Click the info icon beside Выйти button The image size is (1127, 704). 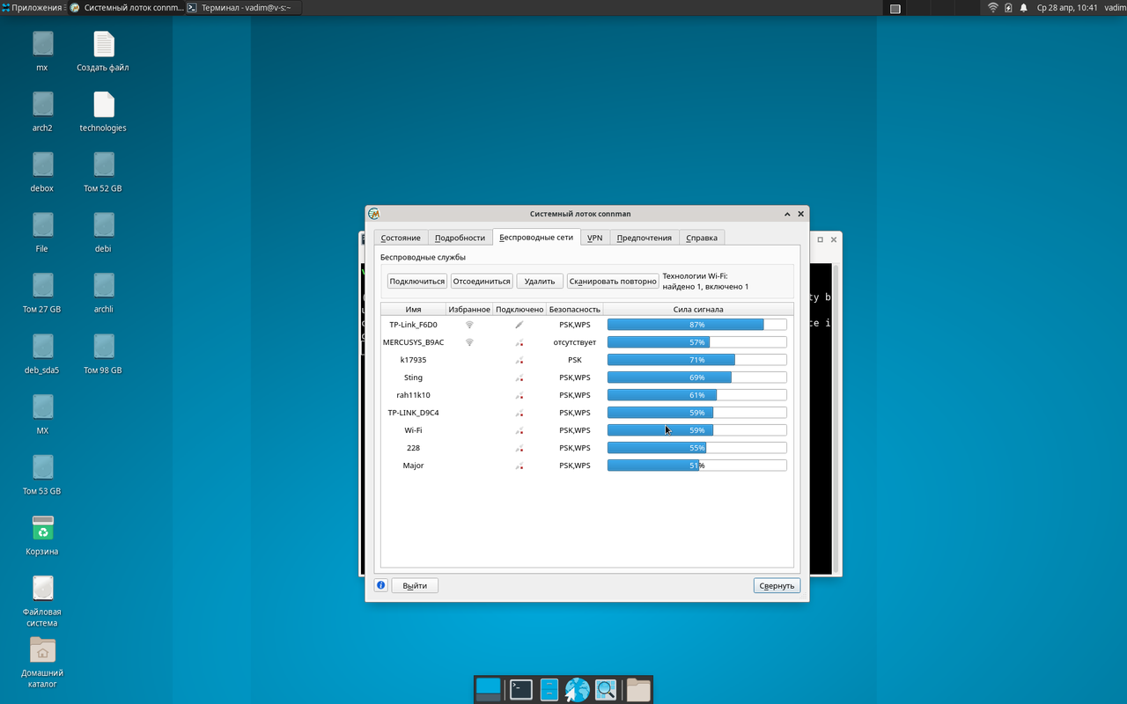(380, 585)
